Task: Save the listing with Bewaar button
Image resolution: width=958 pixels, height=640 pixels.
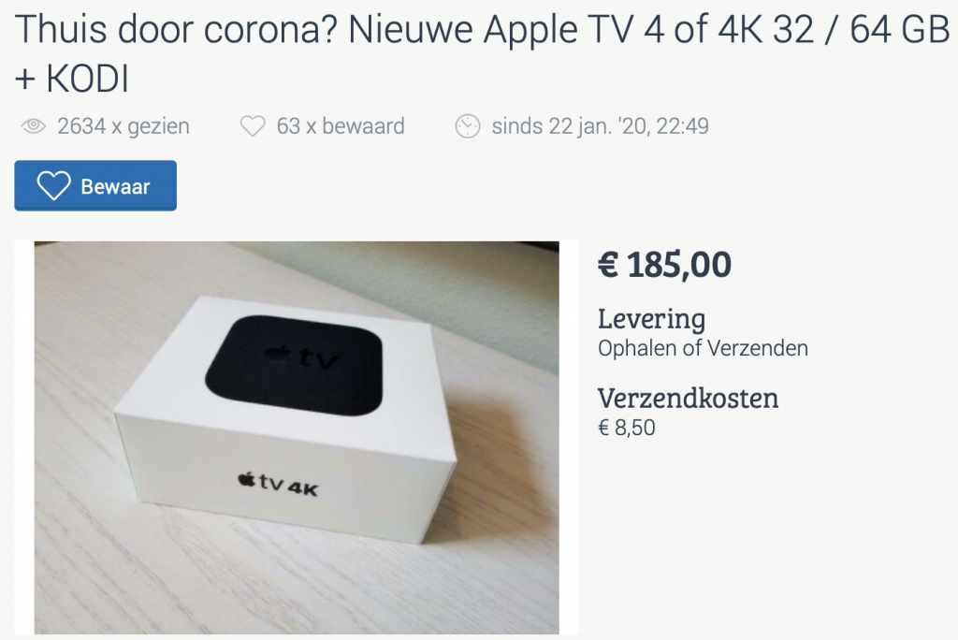Action: (95, 186)
